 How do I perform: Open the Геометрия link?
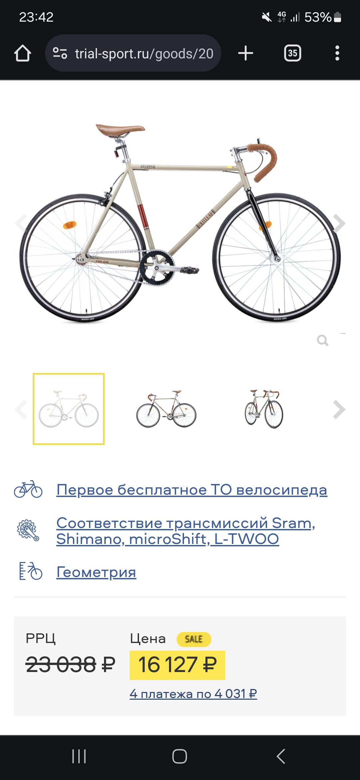point(96,572)
